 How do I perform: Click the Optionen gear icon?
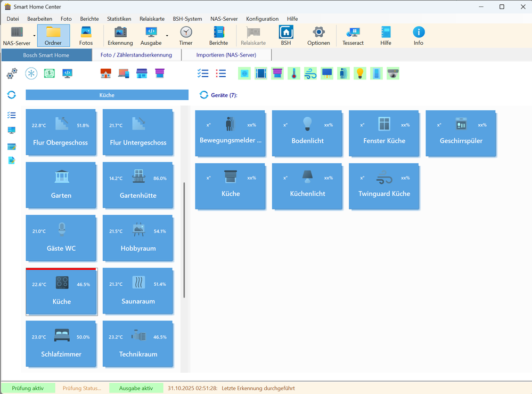pos(318,35)
